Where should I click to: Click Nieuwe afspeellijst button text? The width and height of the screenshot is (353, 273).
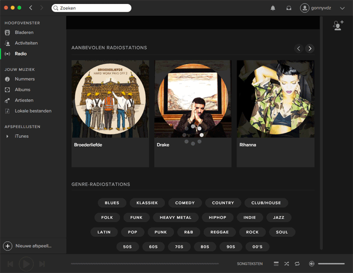33,246
